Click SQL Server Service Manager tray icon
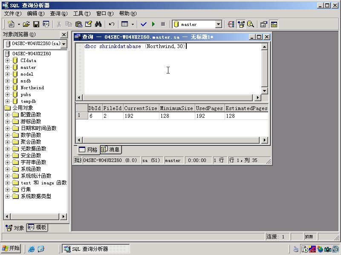The height and width of the screenshot is (255, 341). pyautogui.click(x=304, y=249)
